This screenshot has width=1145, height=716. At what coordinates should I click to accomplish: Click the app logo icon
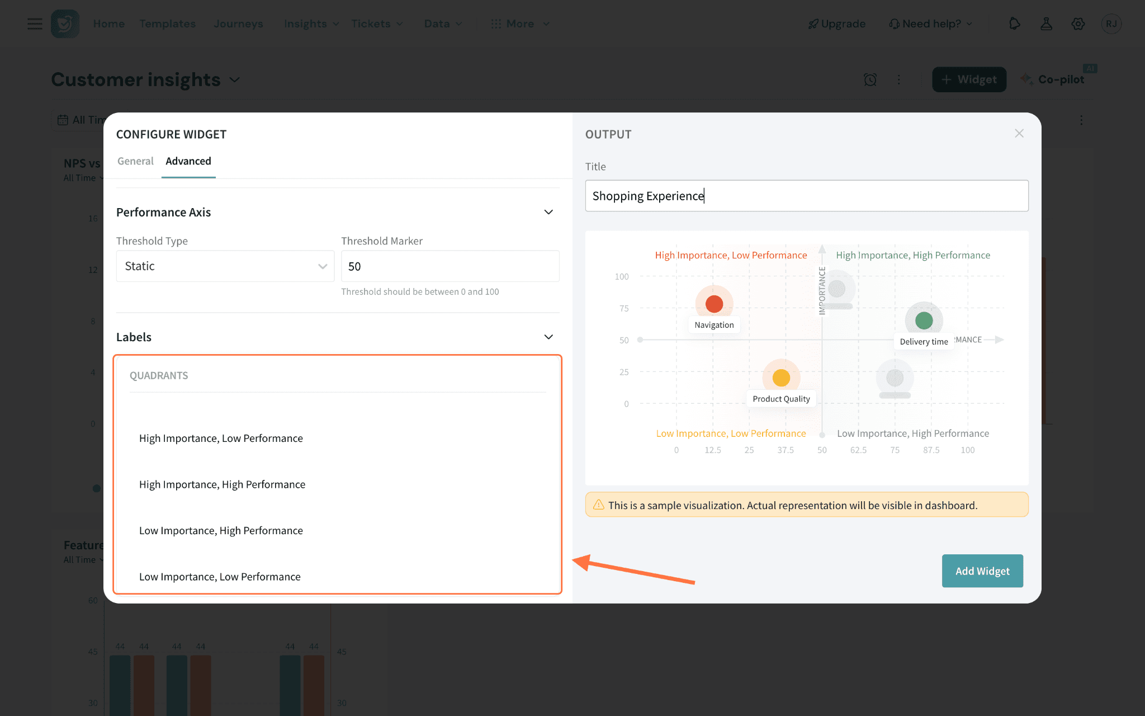[65, 23]
